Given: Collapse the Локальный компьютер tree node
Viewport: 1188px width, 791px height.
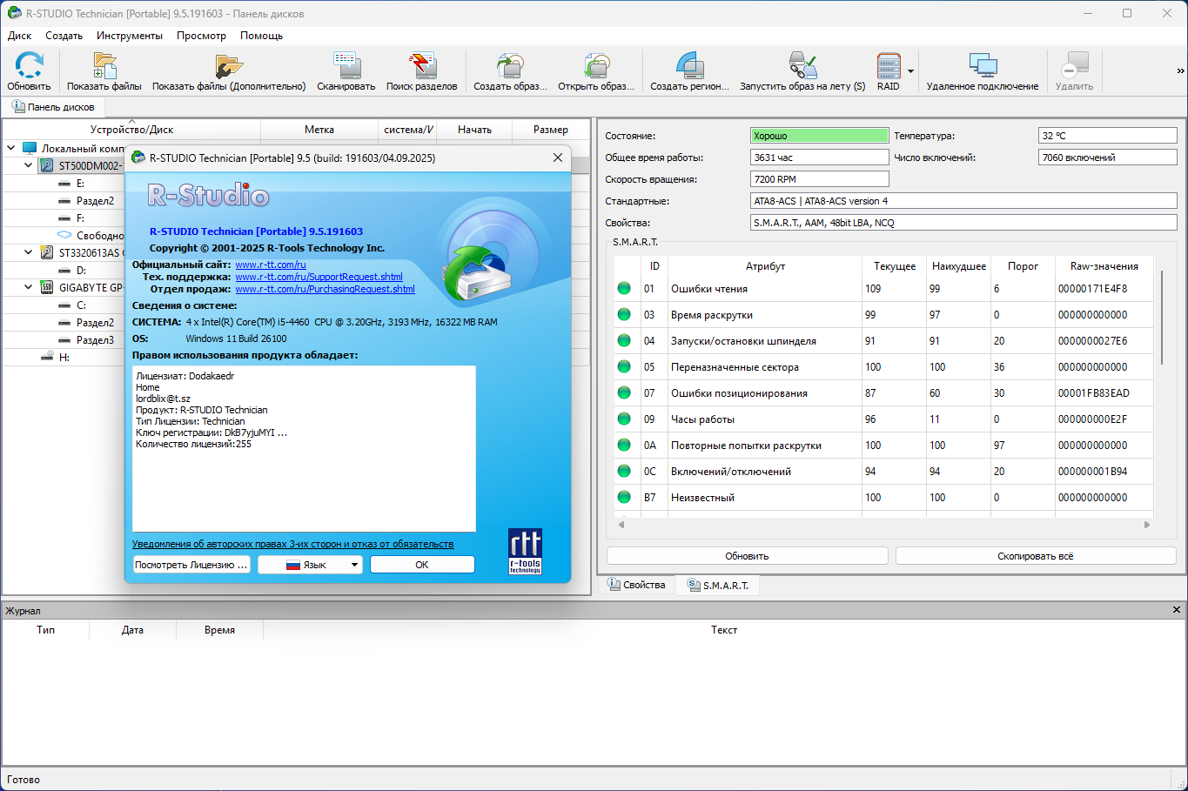Looking at the screenshot, I should point(11,149).
